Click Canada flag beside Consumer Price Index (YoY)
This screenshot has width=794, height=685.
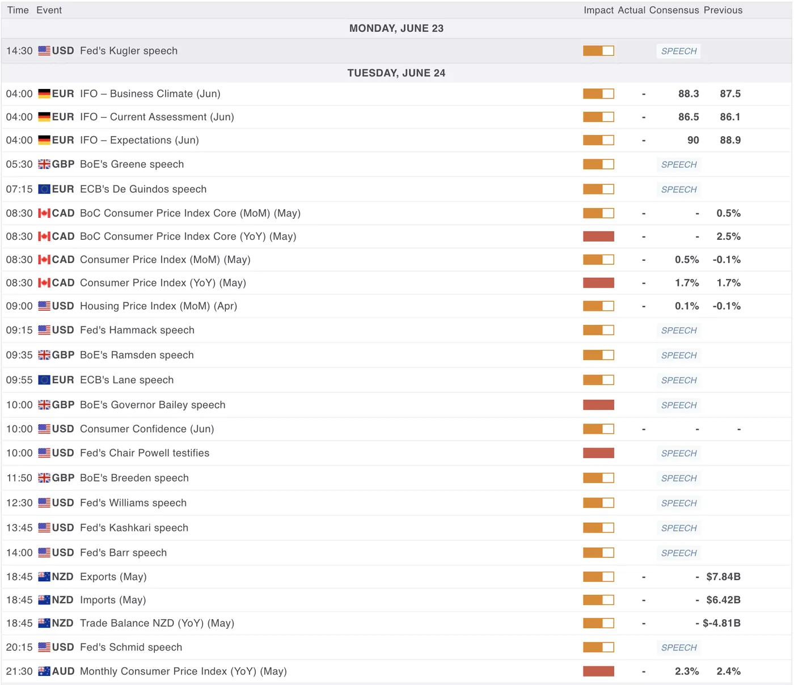(44, 283)
